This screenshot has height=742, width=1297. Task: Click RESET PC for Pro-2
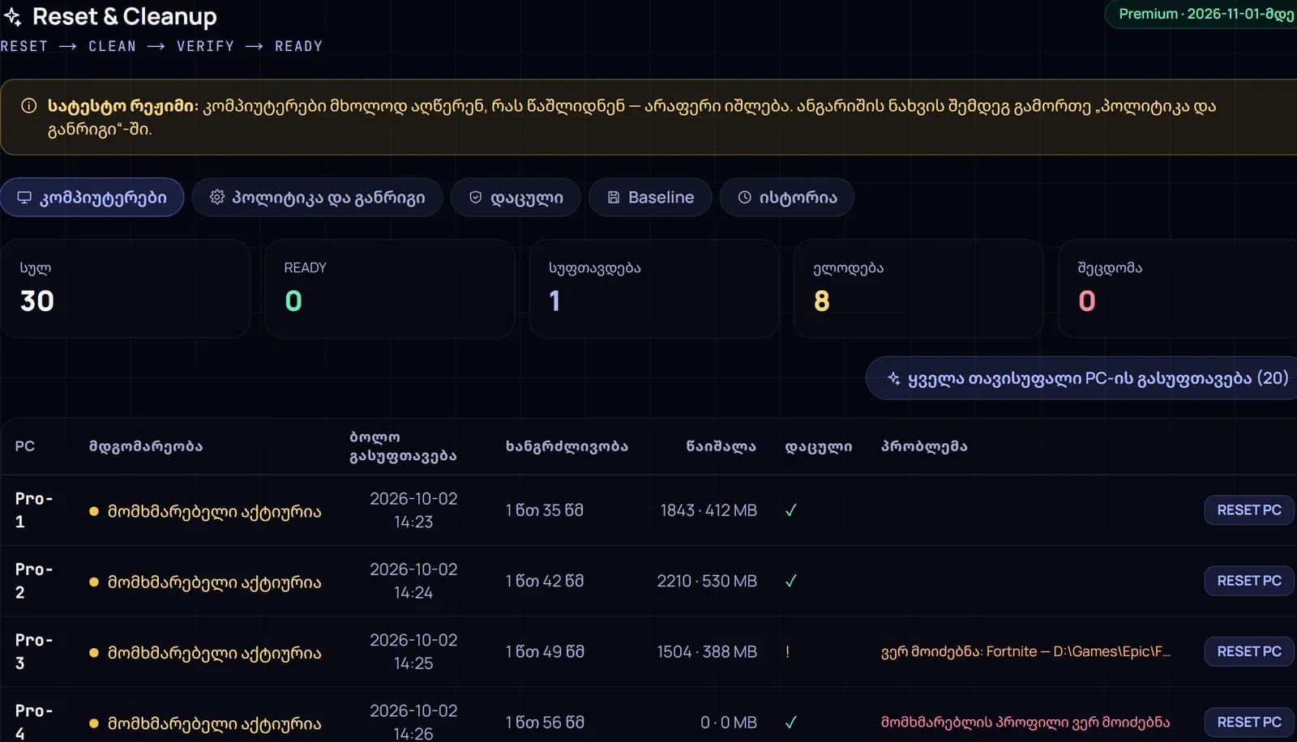click(1248, 581)
